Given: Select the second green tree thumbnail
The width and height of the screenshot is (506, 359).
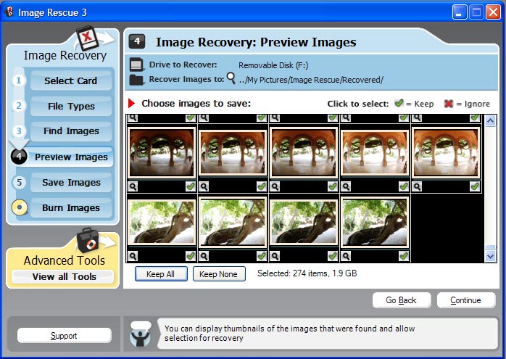Looking at the screenshot, I should coord(233,222).
